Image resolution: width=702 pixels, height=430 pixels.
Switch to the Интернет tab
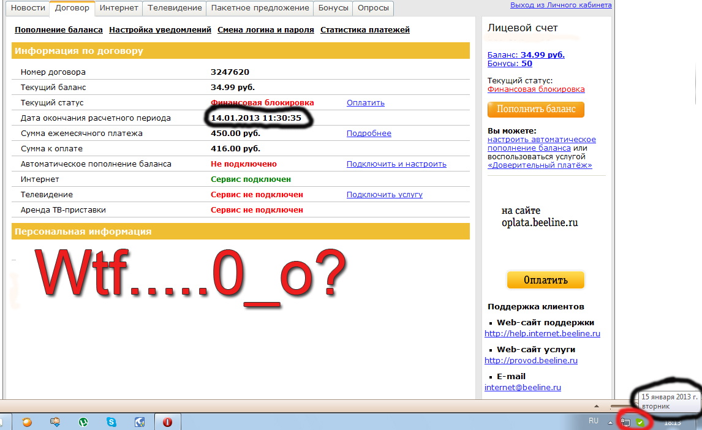tap(119, 8)
